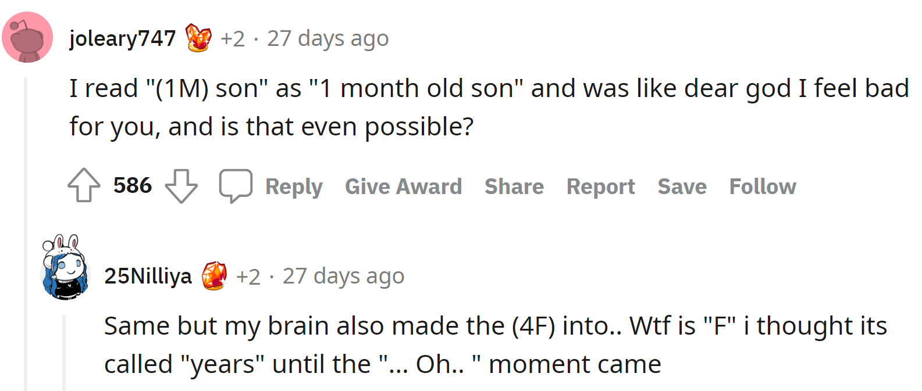Click the Give Award link
922x391 pixels.
click(x=403, y=186)
